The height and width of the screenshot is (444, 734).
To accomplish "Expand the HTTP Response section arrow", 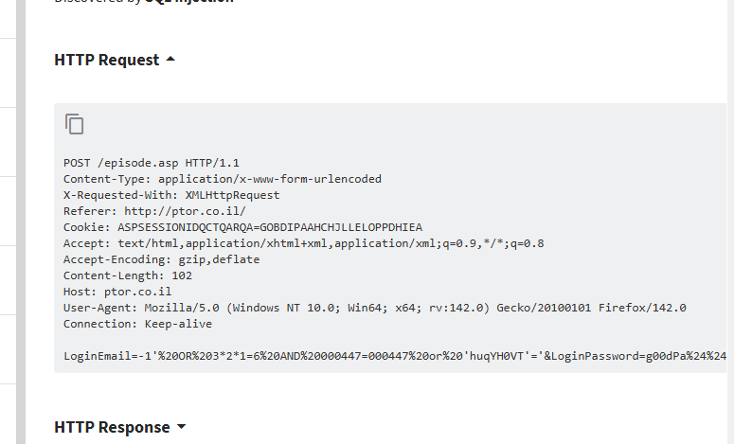I will point(181,427).
